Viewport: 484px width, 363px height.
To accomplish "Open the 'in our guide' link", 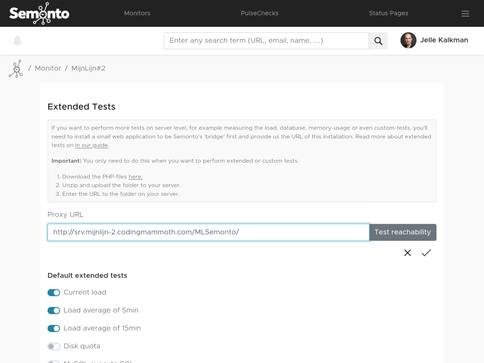I will click(x=91, y=145).
